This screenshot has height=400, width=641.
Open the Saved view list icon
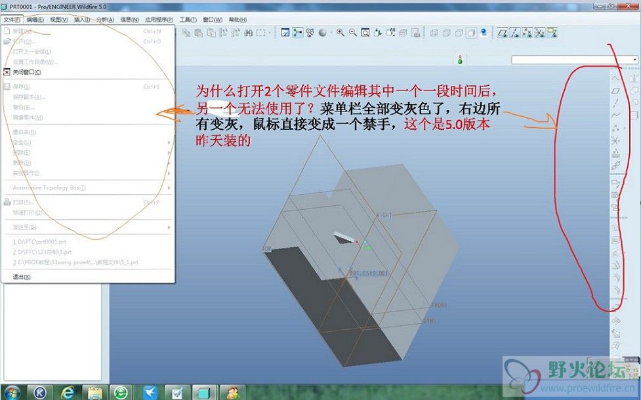tap(390, 33)
